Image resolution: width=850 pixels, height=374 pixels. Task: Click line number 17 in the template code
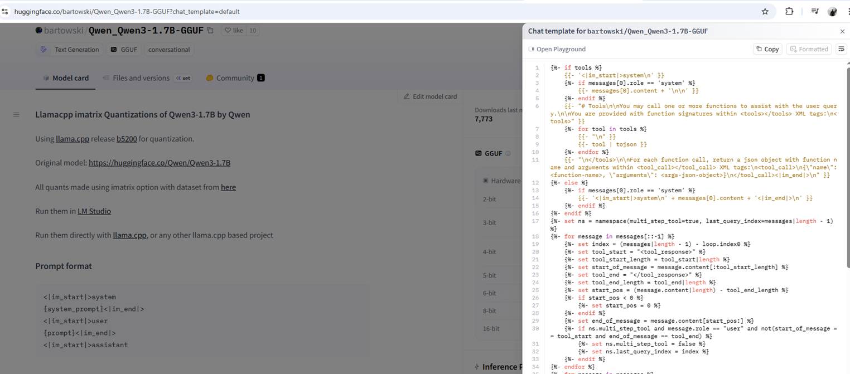point(535,221)
